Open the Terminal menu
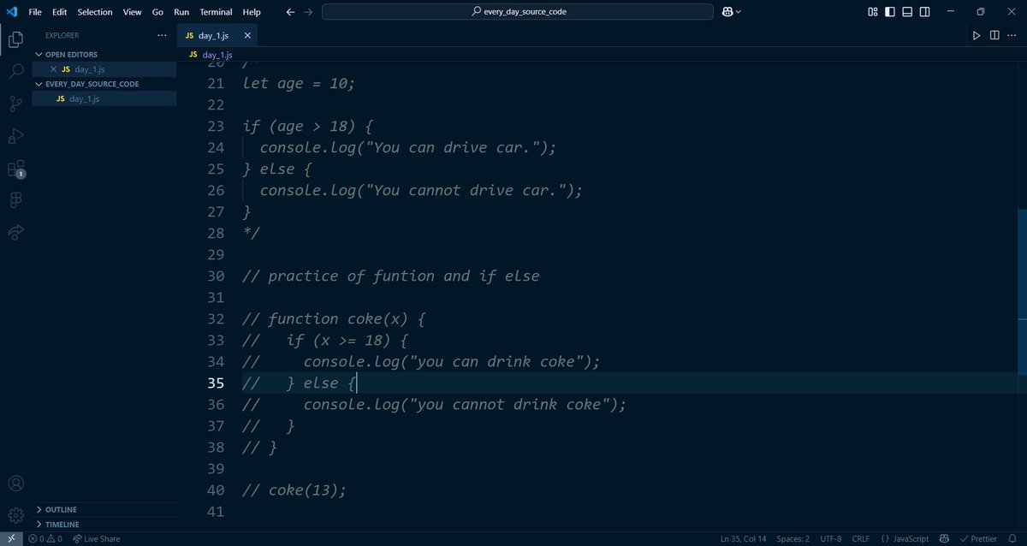Viewport: 1027px width, 546px height. pyautogui.click(x=216, y=12)
